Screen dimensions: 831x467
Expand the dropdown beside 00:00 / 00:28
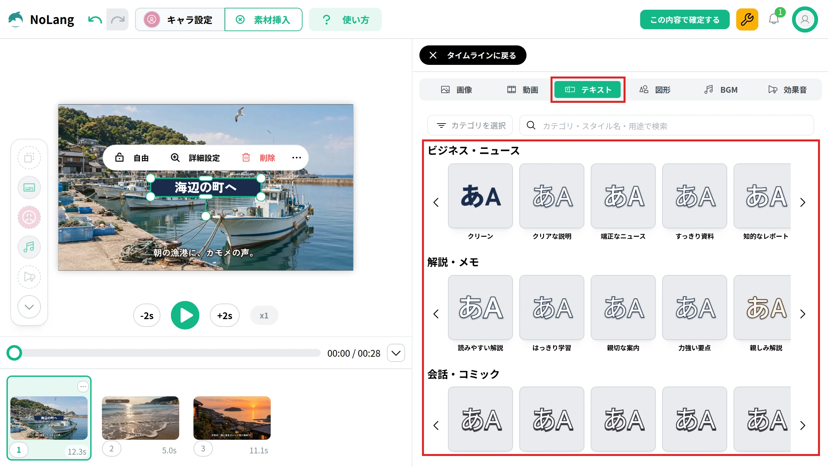pos(396,353)
